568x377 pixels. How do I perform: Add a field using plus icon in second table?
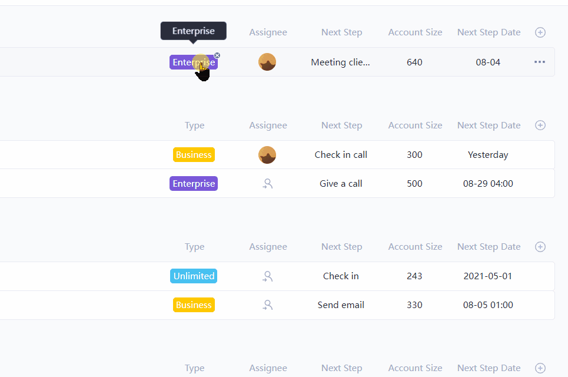[540, 125]
